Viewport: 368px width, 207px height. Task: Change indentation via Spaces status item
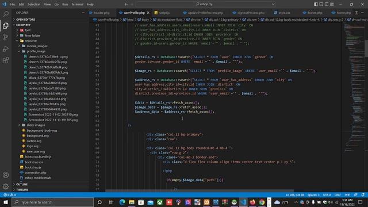click(313, 195)
